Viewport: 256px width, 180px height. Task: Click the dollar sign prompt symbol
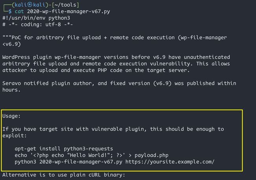tap(10, 11)
